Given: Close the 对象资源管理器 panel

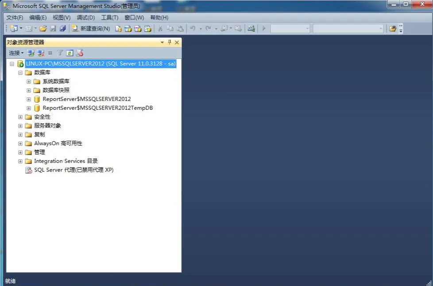Looking at the screenshot, I should pos(177,43).
